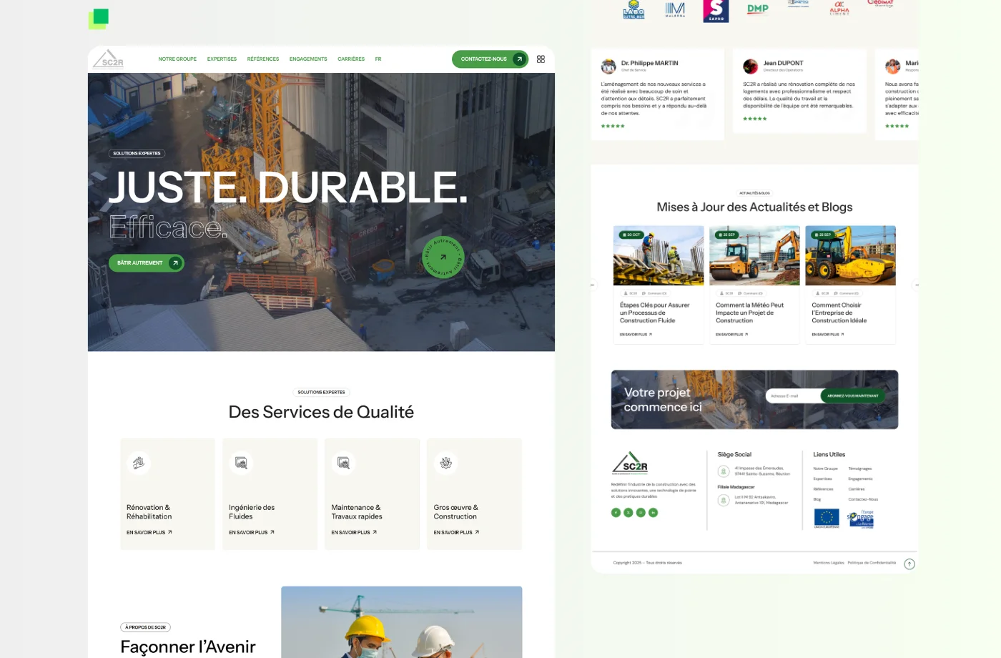1001x658 pixels.
Task: Click the Gros œuvre & Construction icon
Action: 445,463
